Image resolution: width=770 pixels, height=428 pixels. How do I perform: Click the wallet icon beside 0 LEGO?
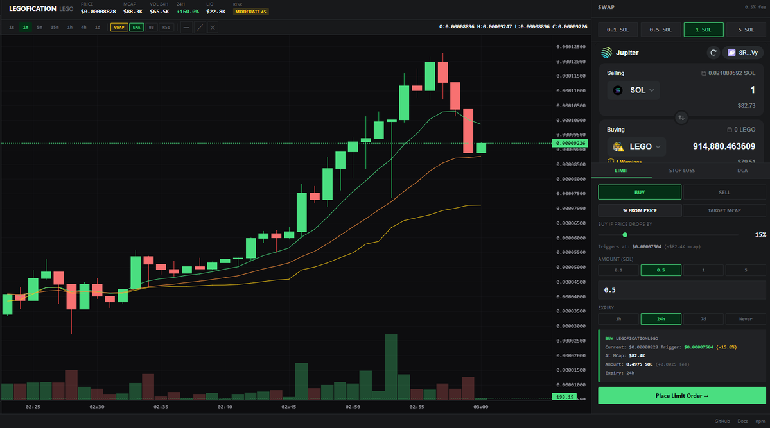click(x=730, y=130)
